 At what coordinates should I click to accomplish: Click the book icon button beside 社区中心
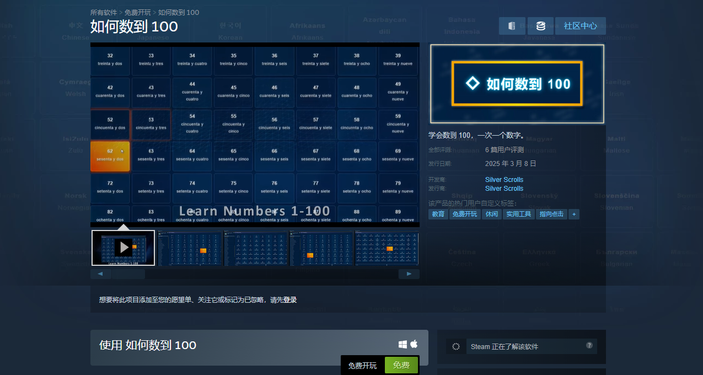512,26
